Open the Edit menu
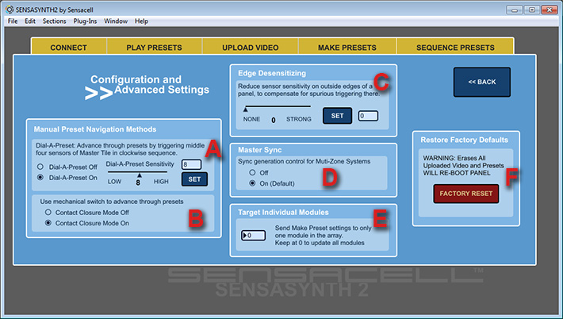The image size is (563, 319). [30, 21]
